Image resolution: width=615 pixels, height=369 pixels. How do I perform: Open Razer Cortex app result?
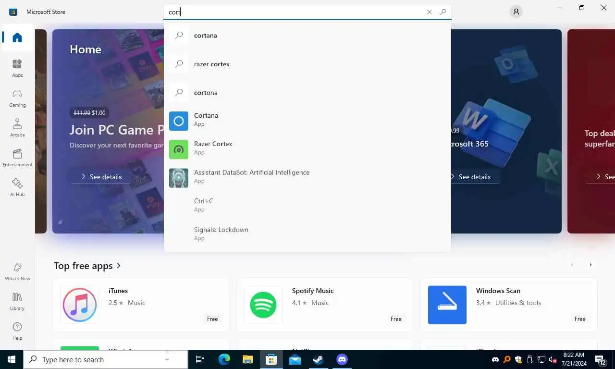point(307,148)
